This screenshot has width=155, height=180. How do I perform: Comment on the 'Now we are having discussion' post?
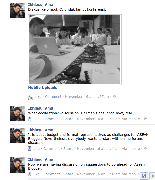tap(51, 174)
